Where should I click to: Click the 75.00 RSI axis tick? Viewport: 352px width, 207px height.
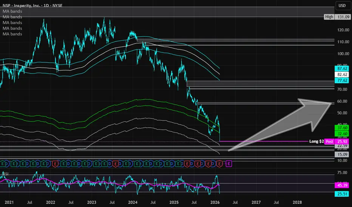tap(342, 172)
